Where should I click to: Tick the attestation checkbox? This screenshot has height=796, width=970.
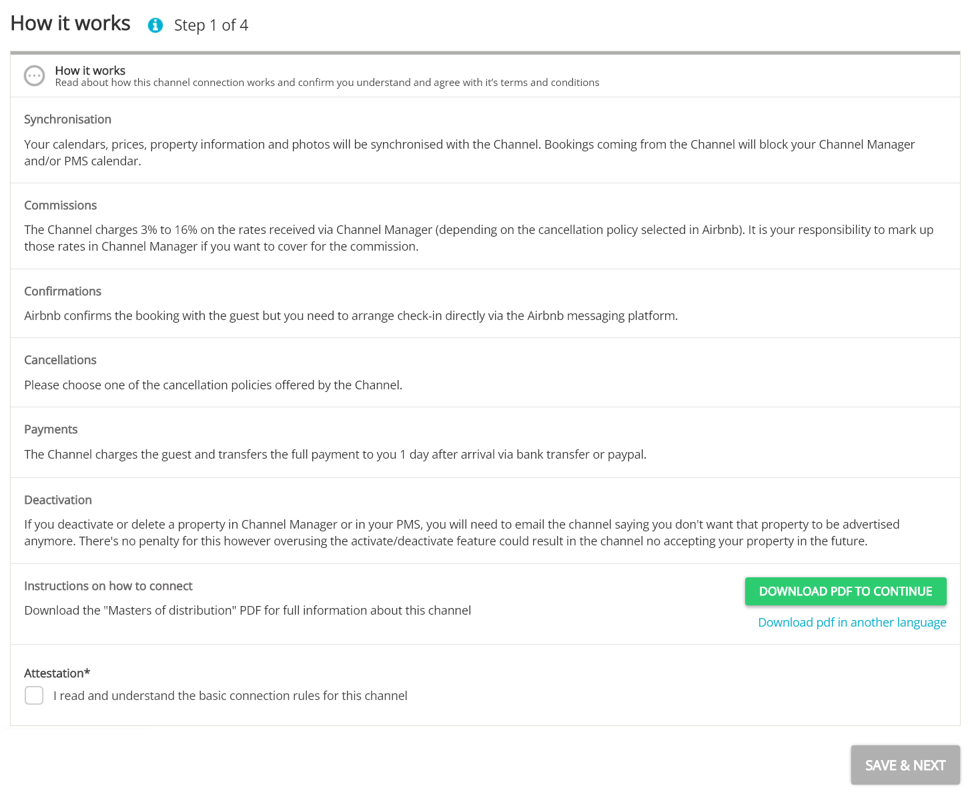(x=34, y=695)
